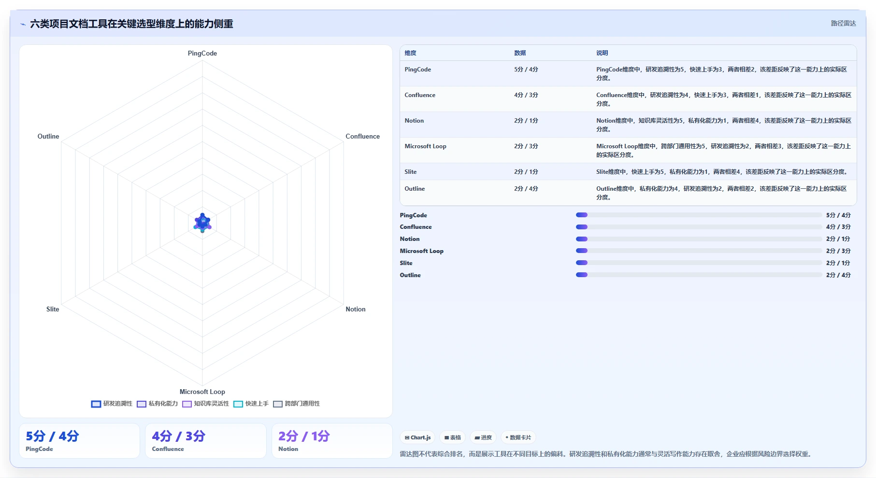This screenshot has height=478, width=876.
Task: Click the 数据 table column header
Action: click(520, 53)
